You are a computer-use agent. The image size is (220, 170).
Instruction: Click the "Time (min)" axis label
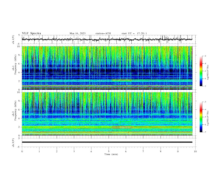111,154
